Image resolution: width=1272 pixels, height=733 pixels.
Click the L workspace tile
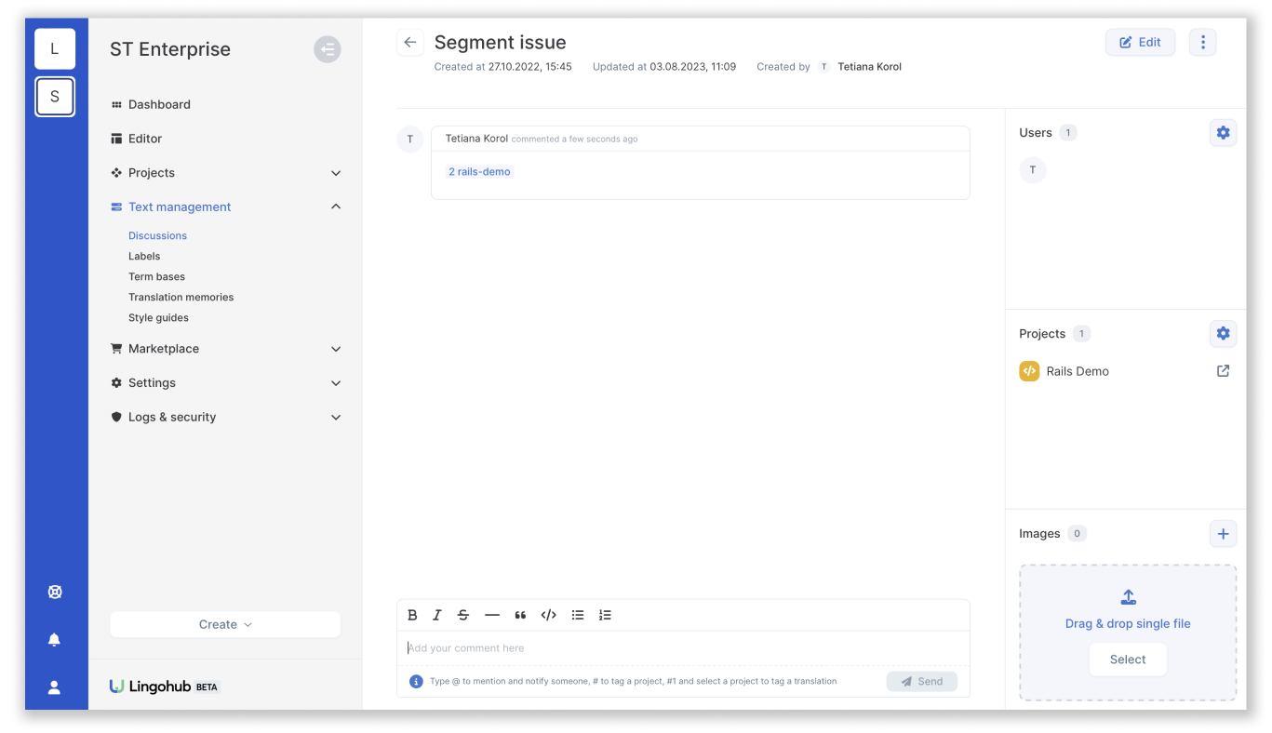pos(55,49)
